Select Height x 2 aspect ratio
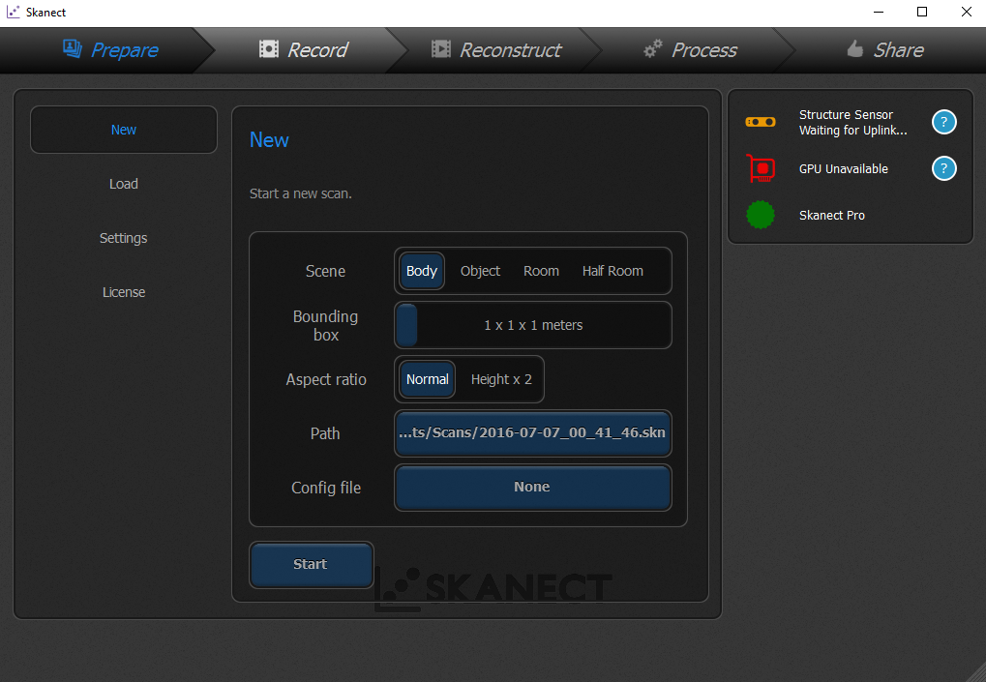 (501, 379)
